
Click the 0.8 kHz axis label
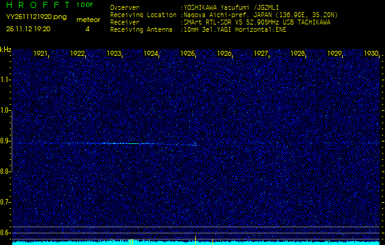point(5,171)
